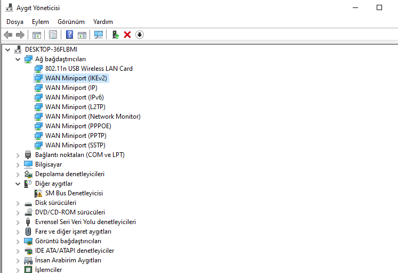Collapse the Diğer aygıtlar category
Image resolution: width=398 pixels, height=273 pixels.
[18, 184]
